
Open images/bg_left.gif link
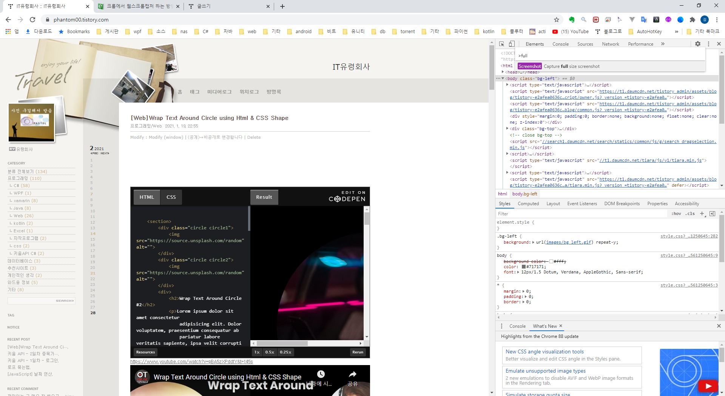coord(569,243)
